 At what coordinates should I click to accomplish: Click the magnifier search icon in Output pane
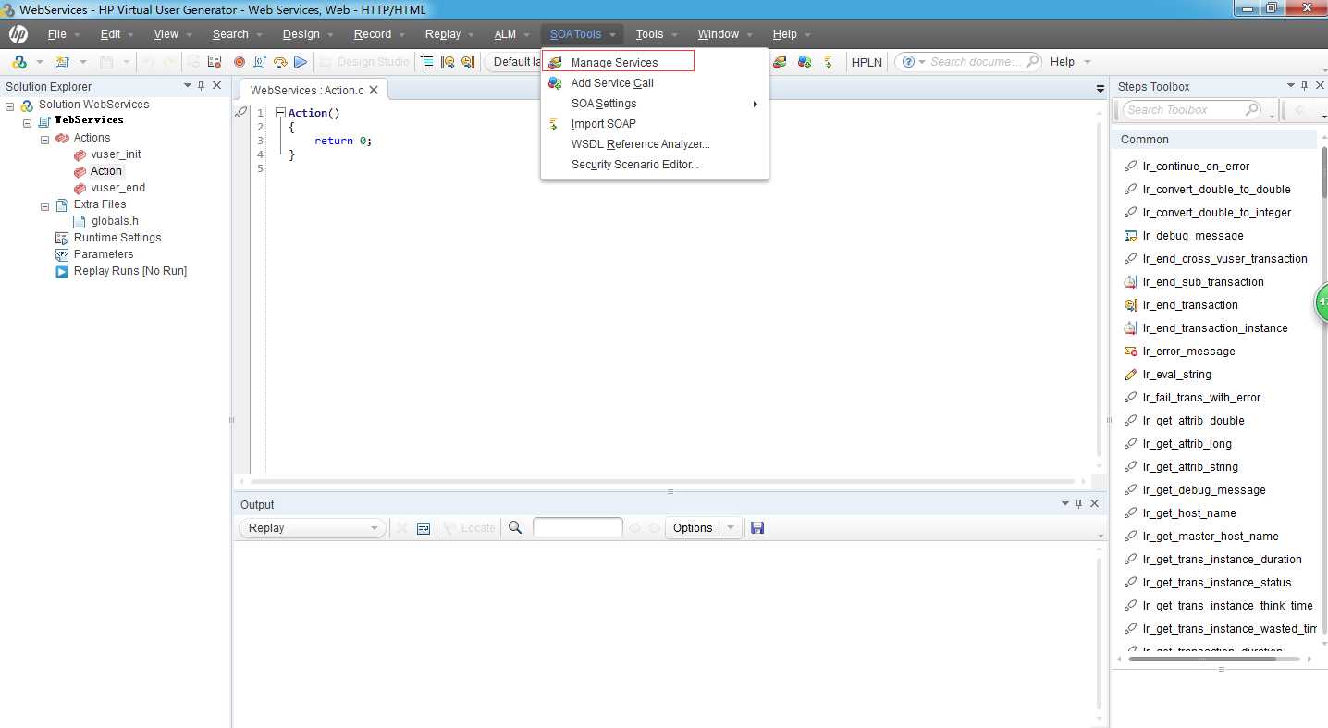tap(515, 527)
